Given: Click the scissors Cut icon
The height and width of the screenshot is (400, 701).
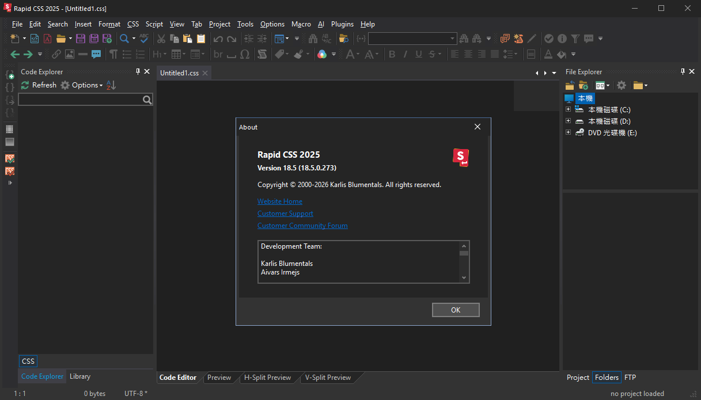Looking at the screenshot, I should coord(161,39).
